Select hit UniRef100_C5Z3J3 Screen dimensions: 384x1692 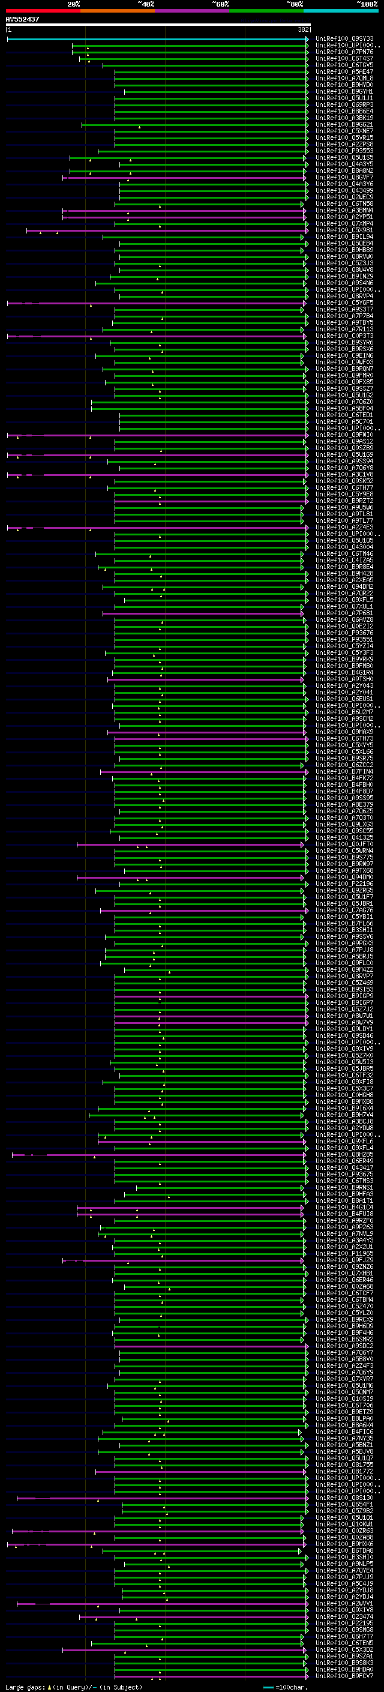point(344,263)
